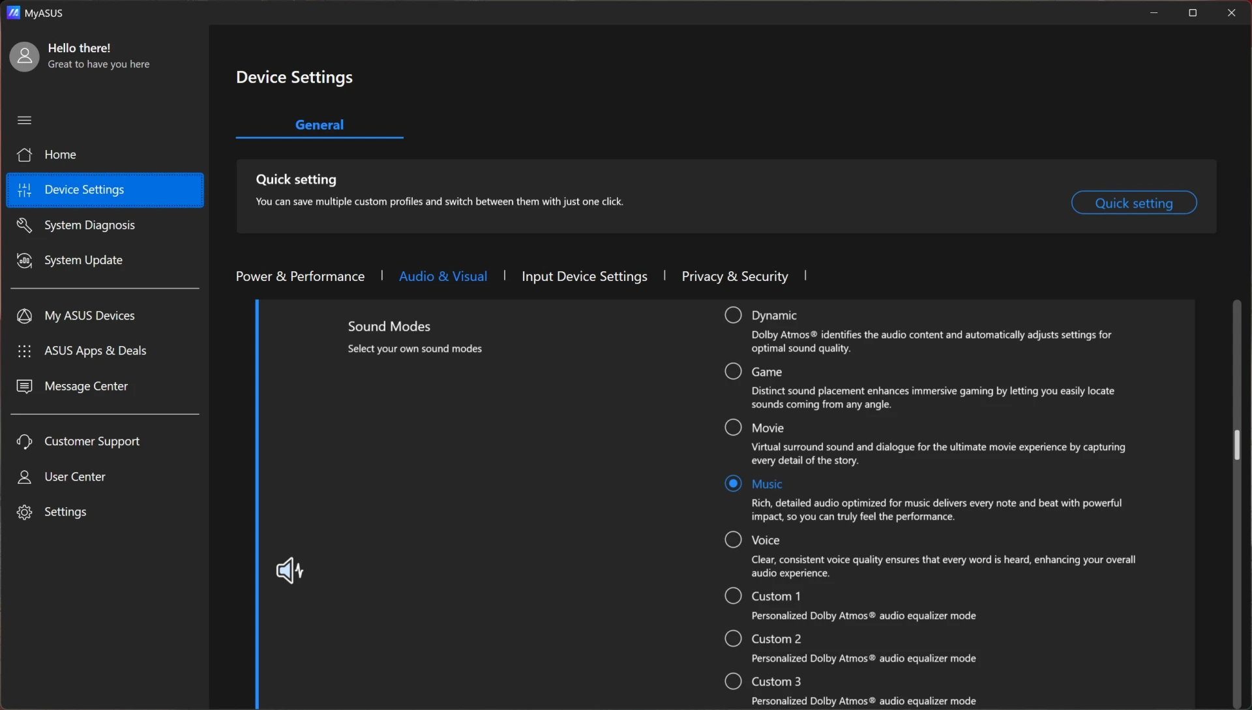Select the Movie sound mode

pos(733,427)
